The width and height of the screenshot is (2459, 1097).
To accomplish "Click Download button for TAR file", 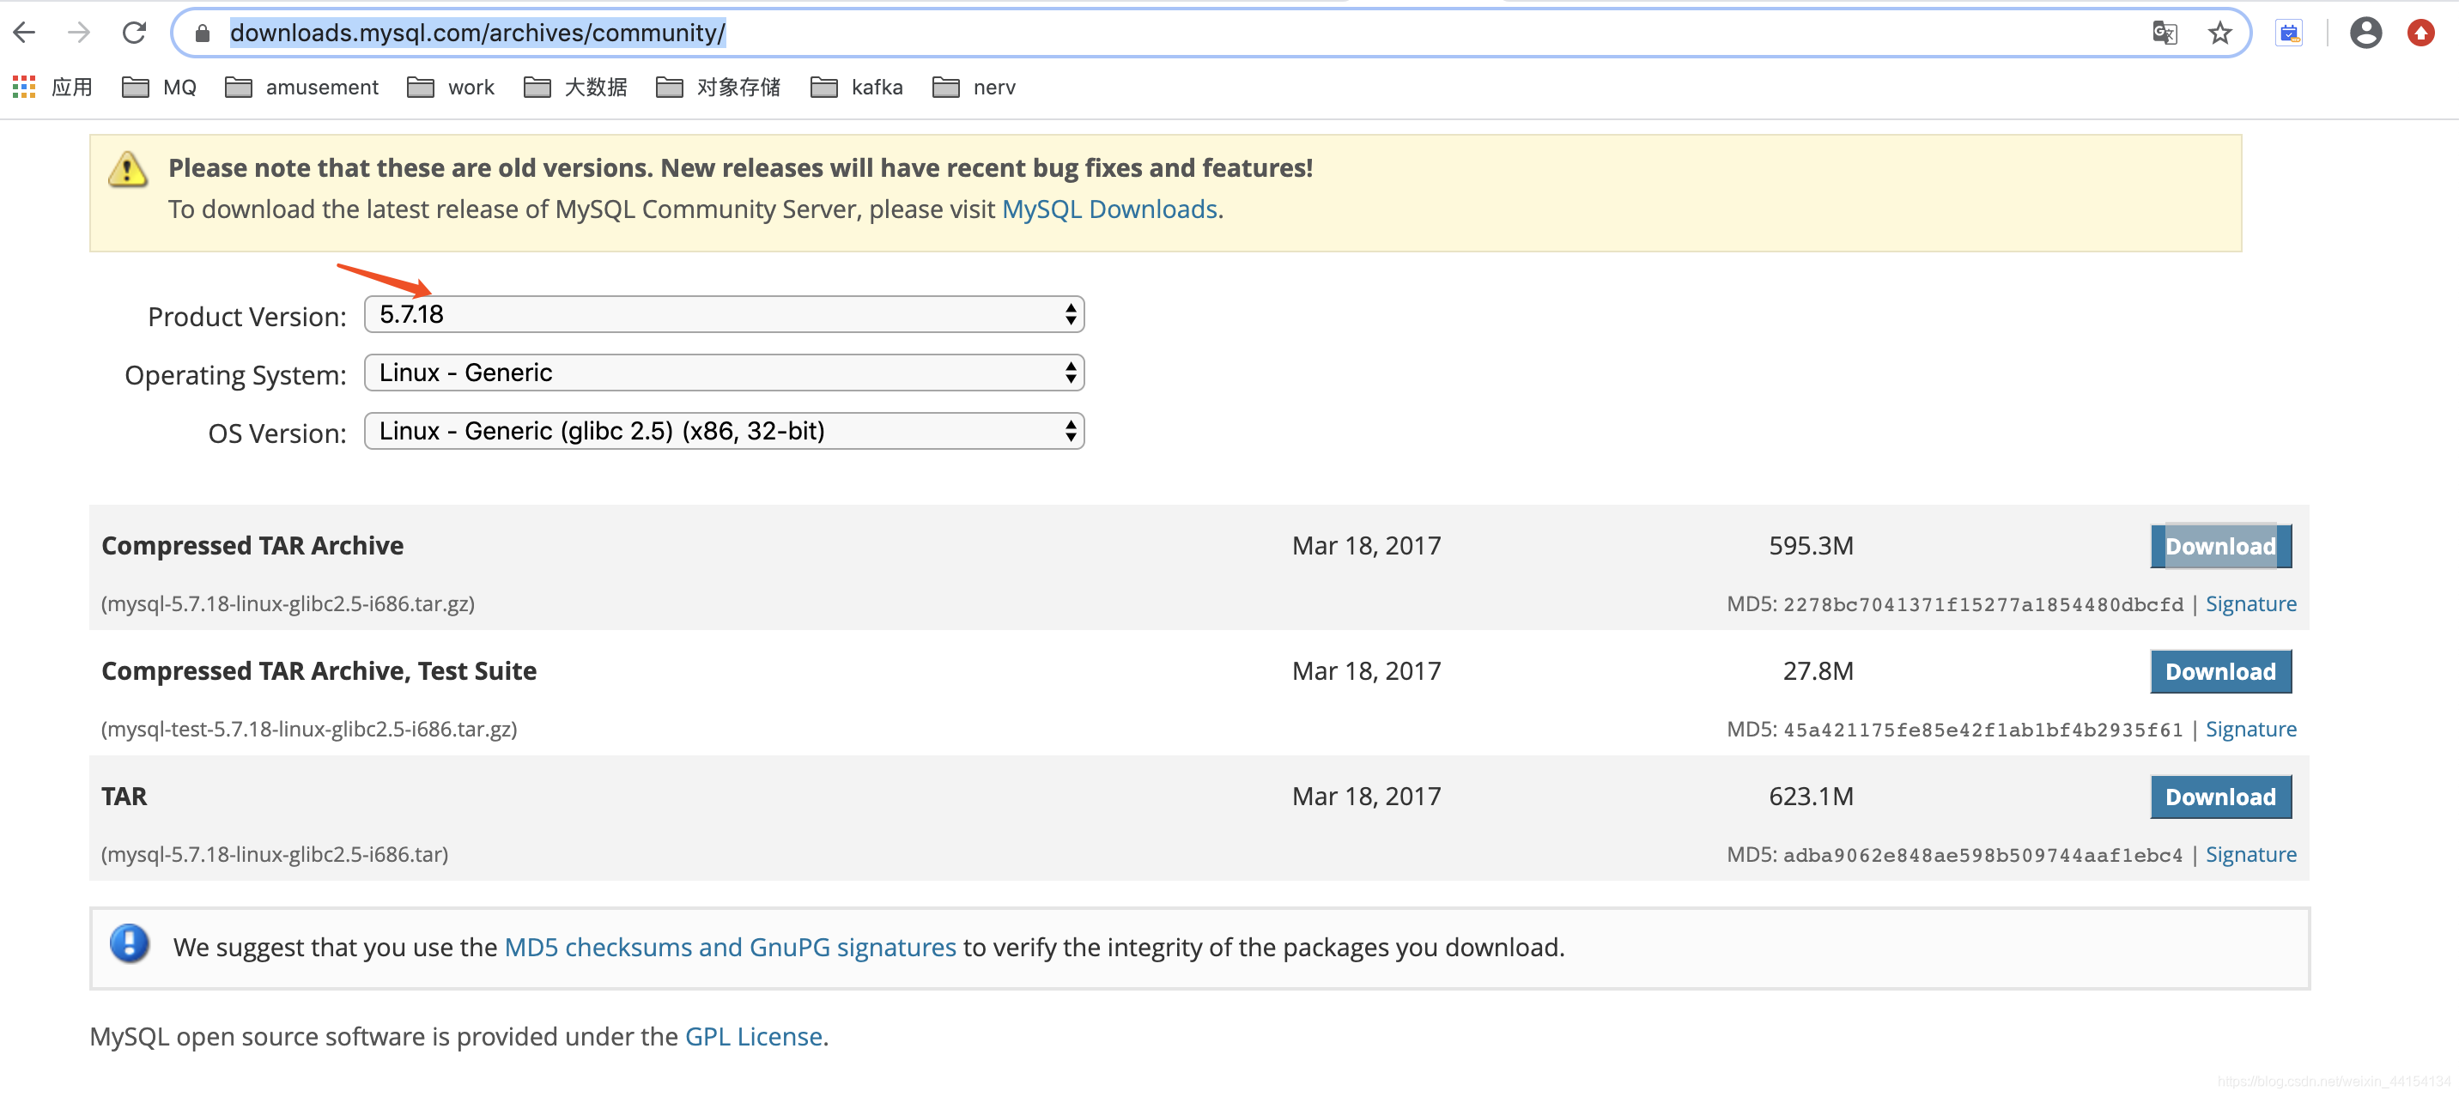I will point(2218,796).
